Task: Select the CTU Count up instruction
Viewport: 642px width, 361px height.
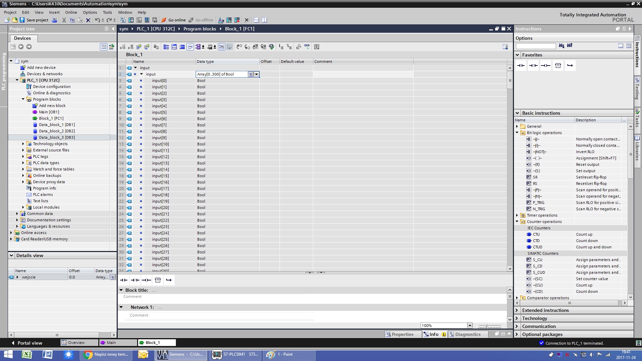Action: tap(536, 234)
